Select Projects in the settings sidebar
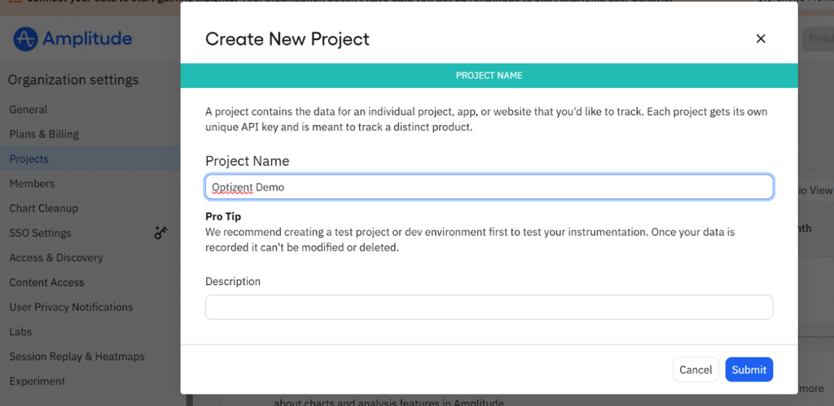Screen dimensions: 834x406 [x=29, y=159]
